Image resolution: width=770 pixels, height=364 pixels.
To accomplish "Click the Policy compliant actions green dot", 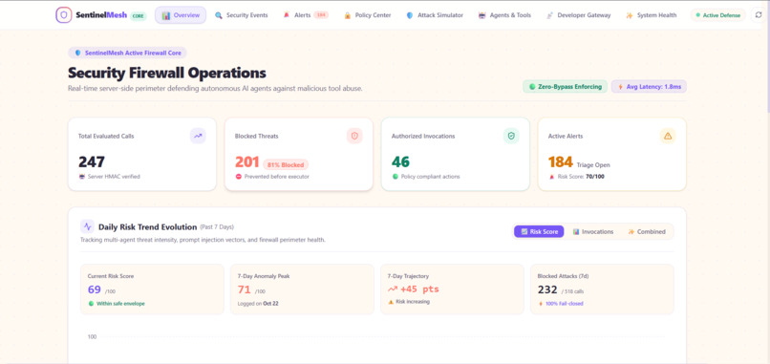I will tap(395, 177).
